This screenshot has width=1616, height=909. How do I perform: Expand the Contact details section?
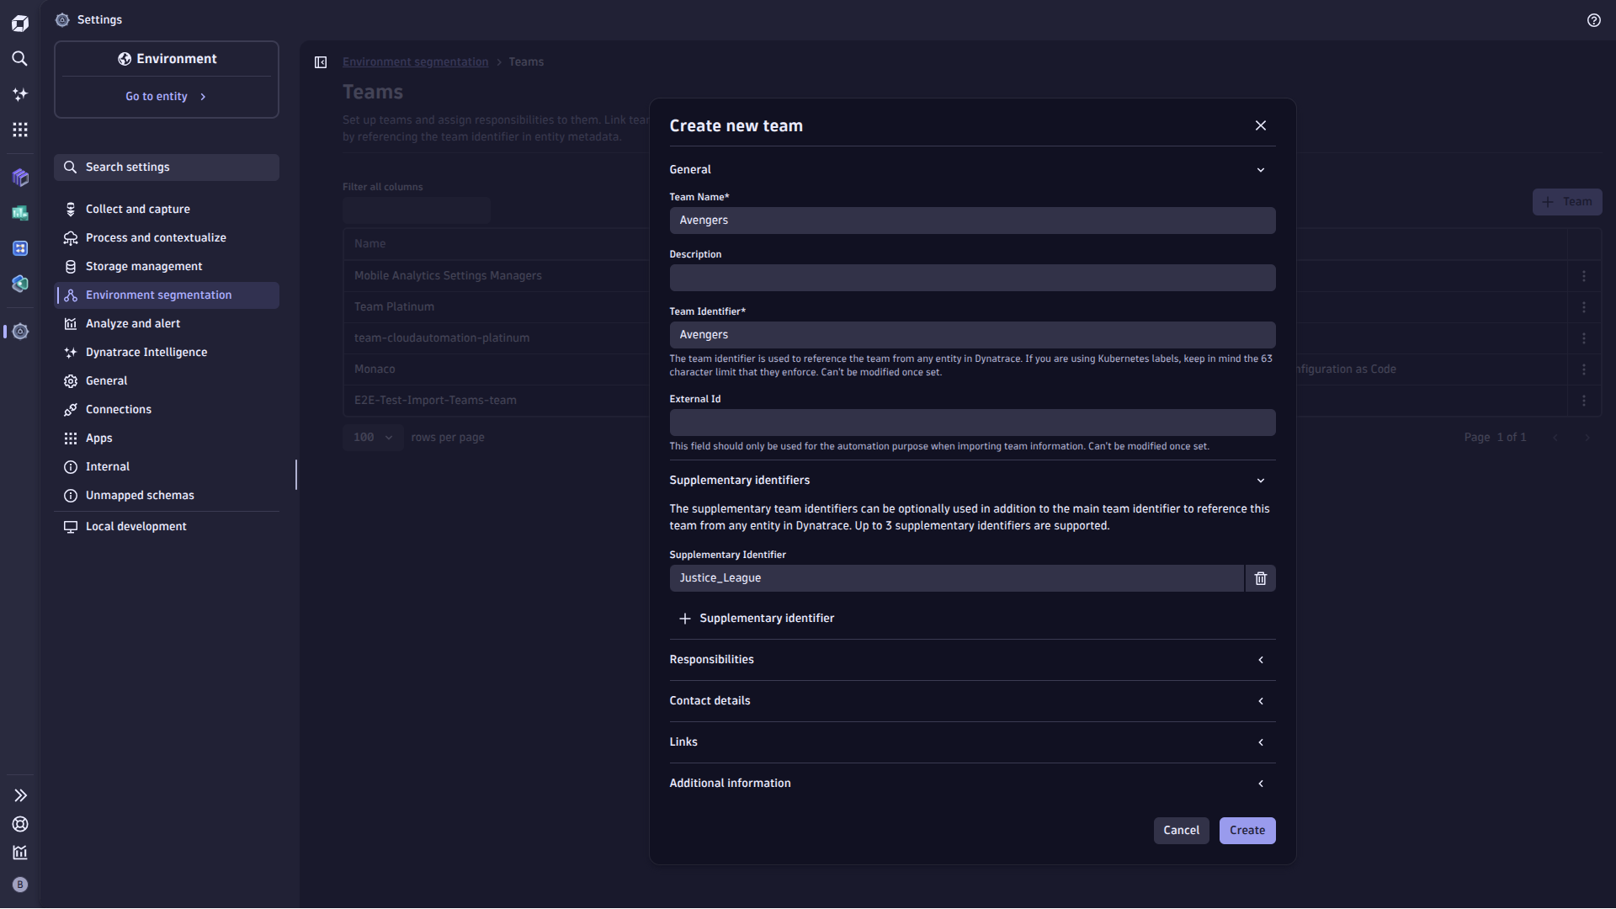coord(1260,700)
